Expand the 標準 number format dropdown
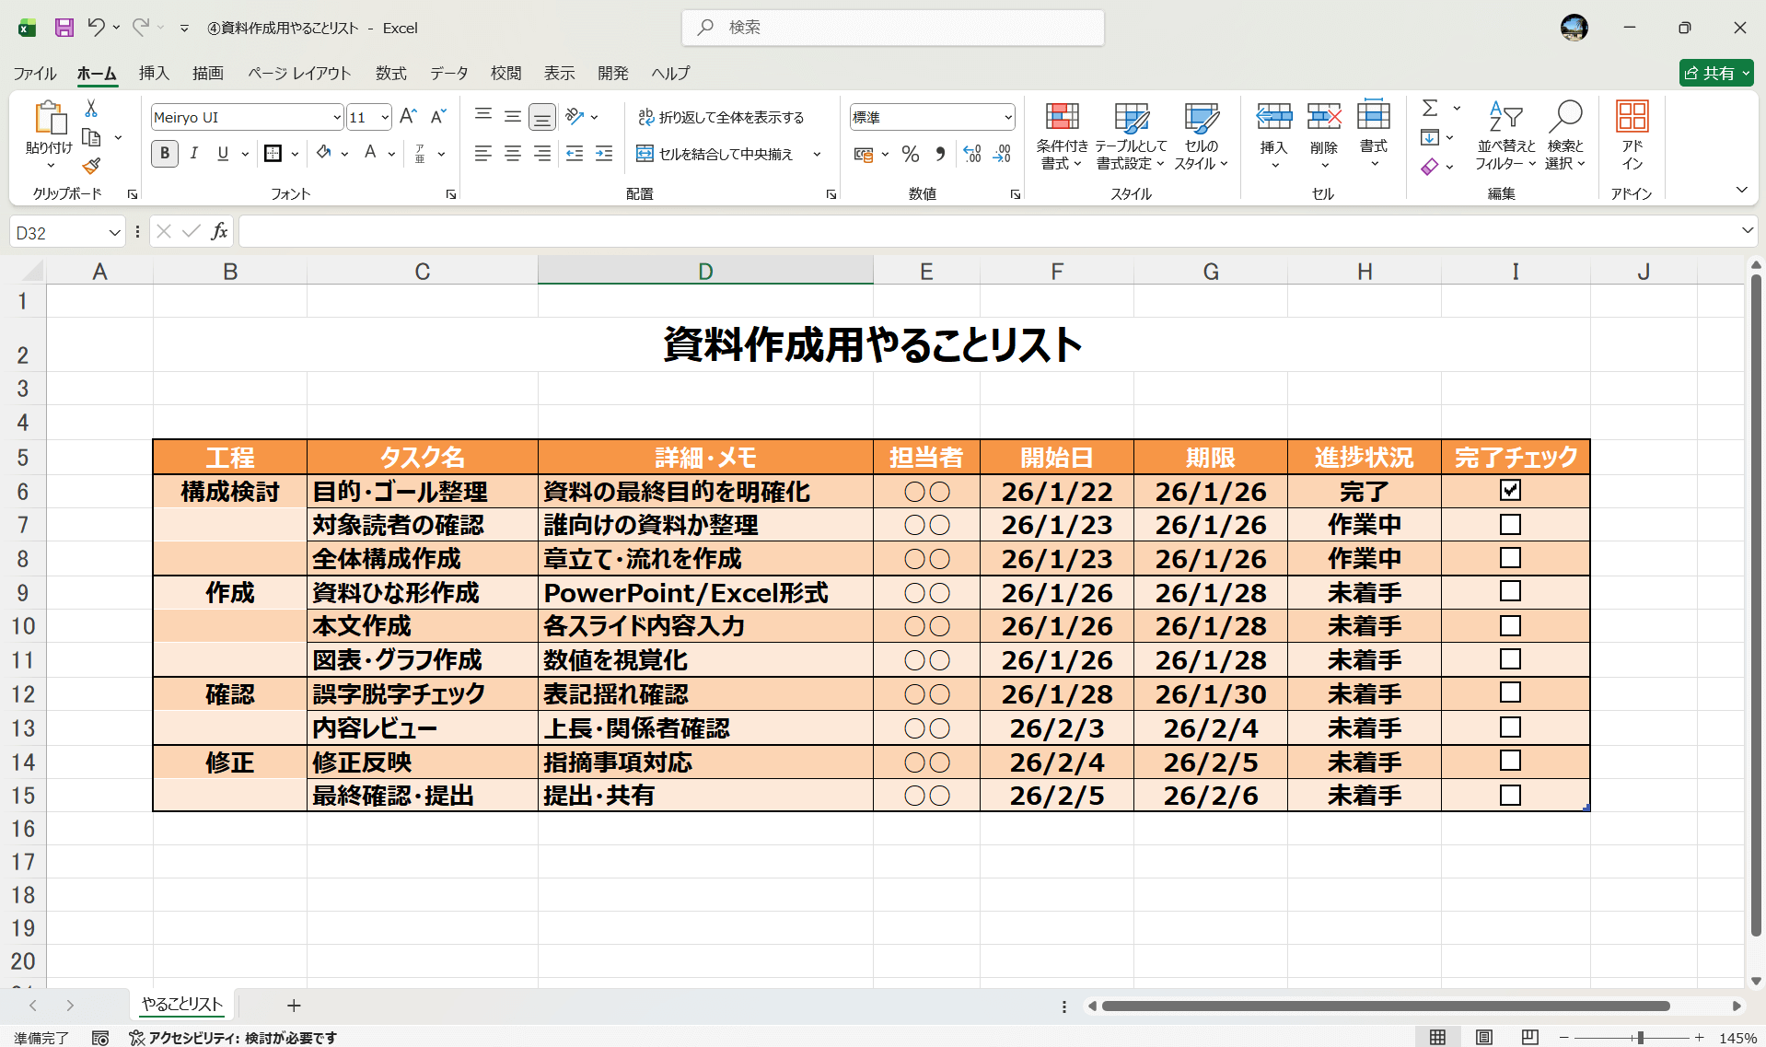The image size is (1766, 1047). click(1007, 117)
